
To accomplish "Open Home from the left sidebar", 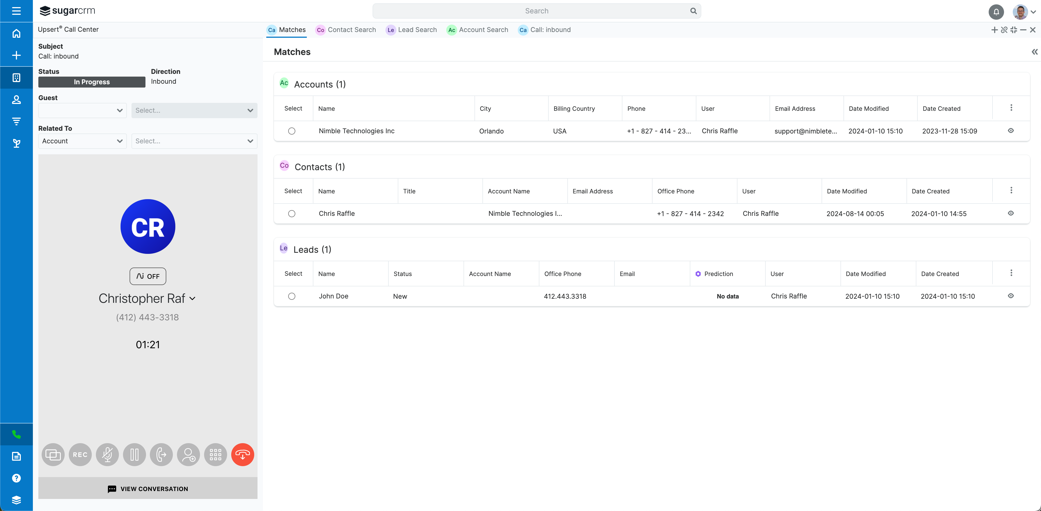I will click(x=16, y=33).
